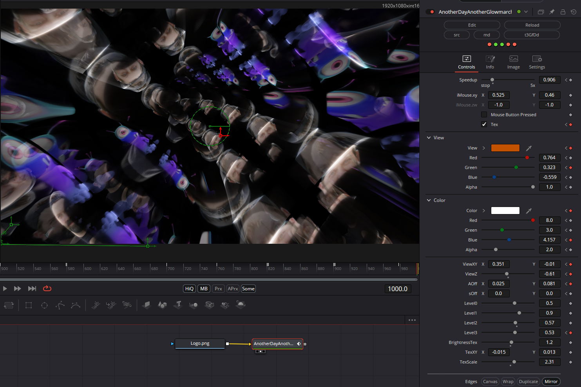Lock the node using the padlock icon
The image size is (581, 387).
563,12
